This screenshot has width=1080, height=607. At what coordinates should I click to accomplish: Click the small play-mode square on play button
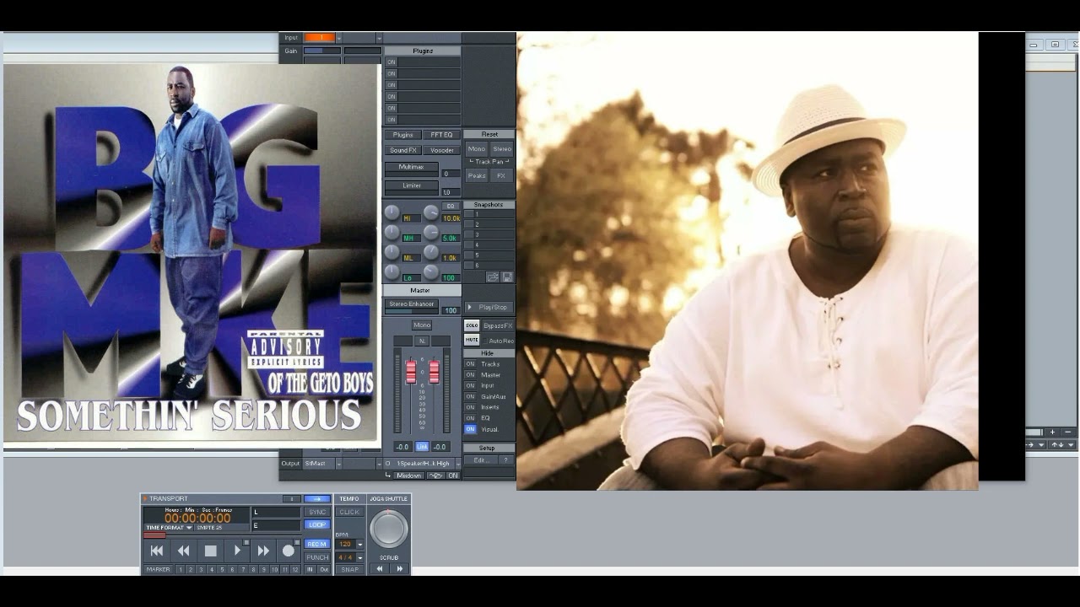(x=246, y=542)
